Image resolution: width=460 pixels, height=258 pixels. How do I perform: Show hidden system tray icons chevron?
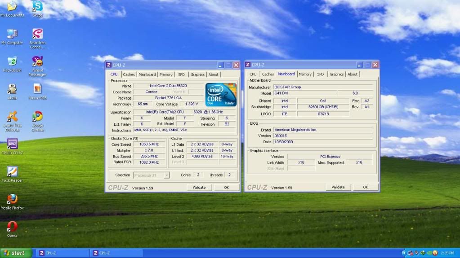click(x=404, y=253)
